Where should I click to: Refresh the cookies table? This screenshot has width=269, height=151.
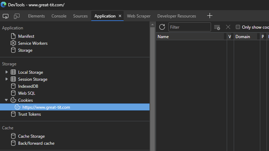162,27
